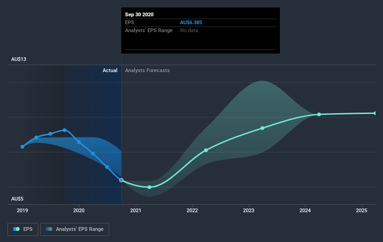Click the AU$13 y-axis label

(19, 59)
